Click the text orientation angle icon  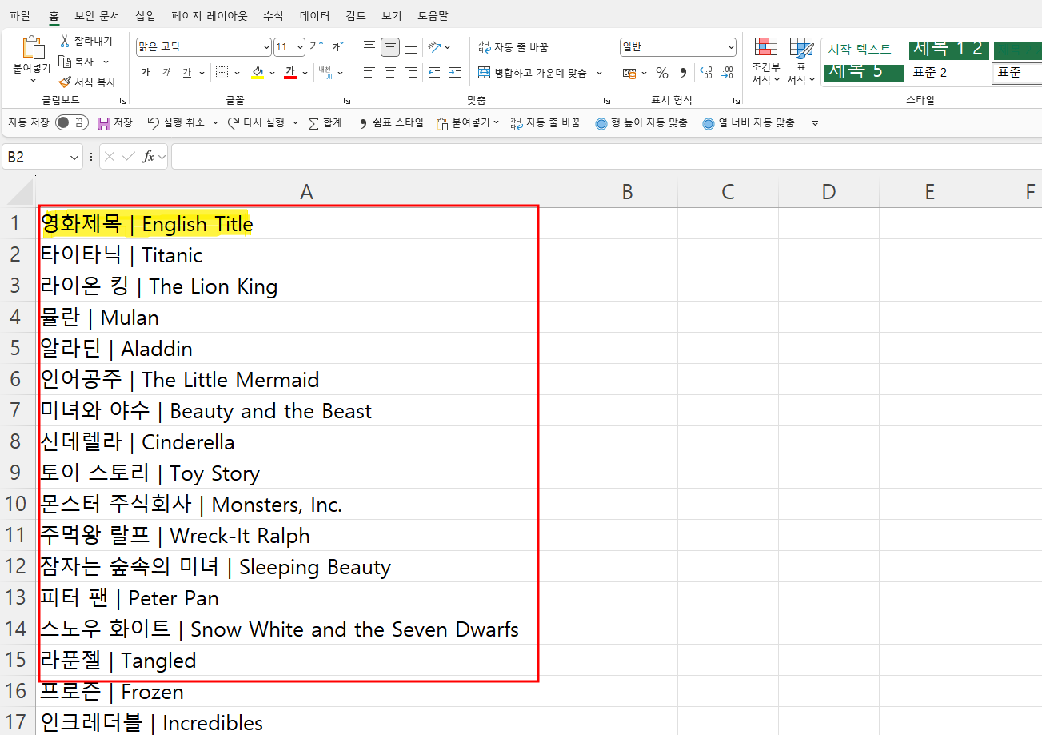(434, 47)
